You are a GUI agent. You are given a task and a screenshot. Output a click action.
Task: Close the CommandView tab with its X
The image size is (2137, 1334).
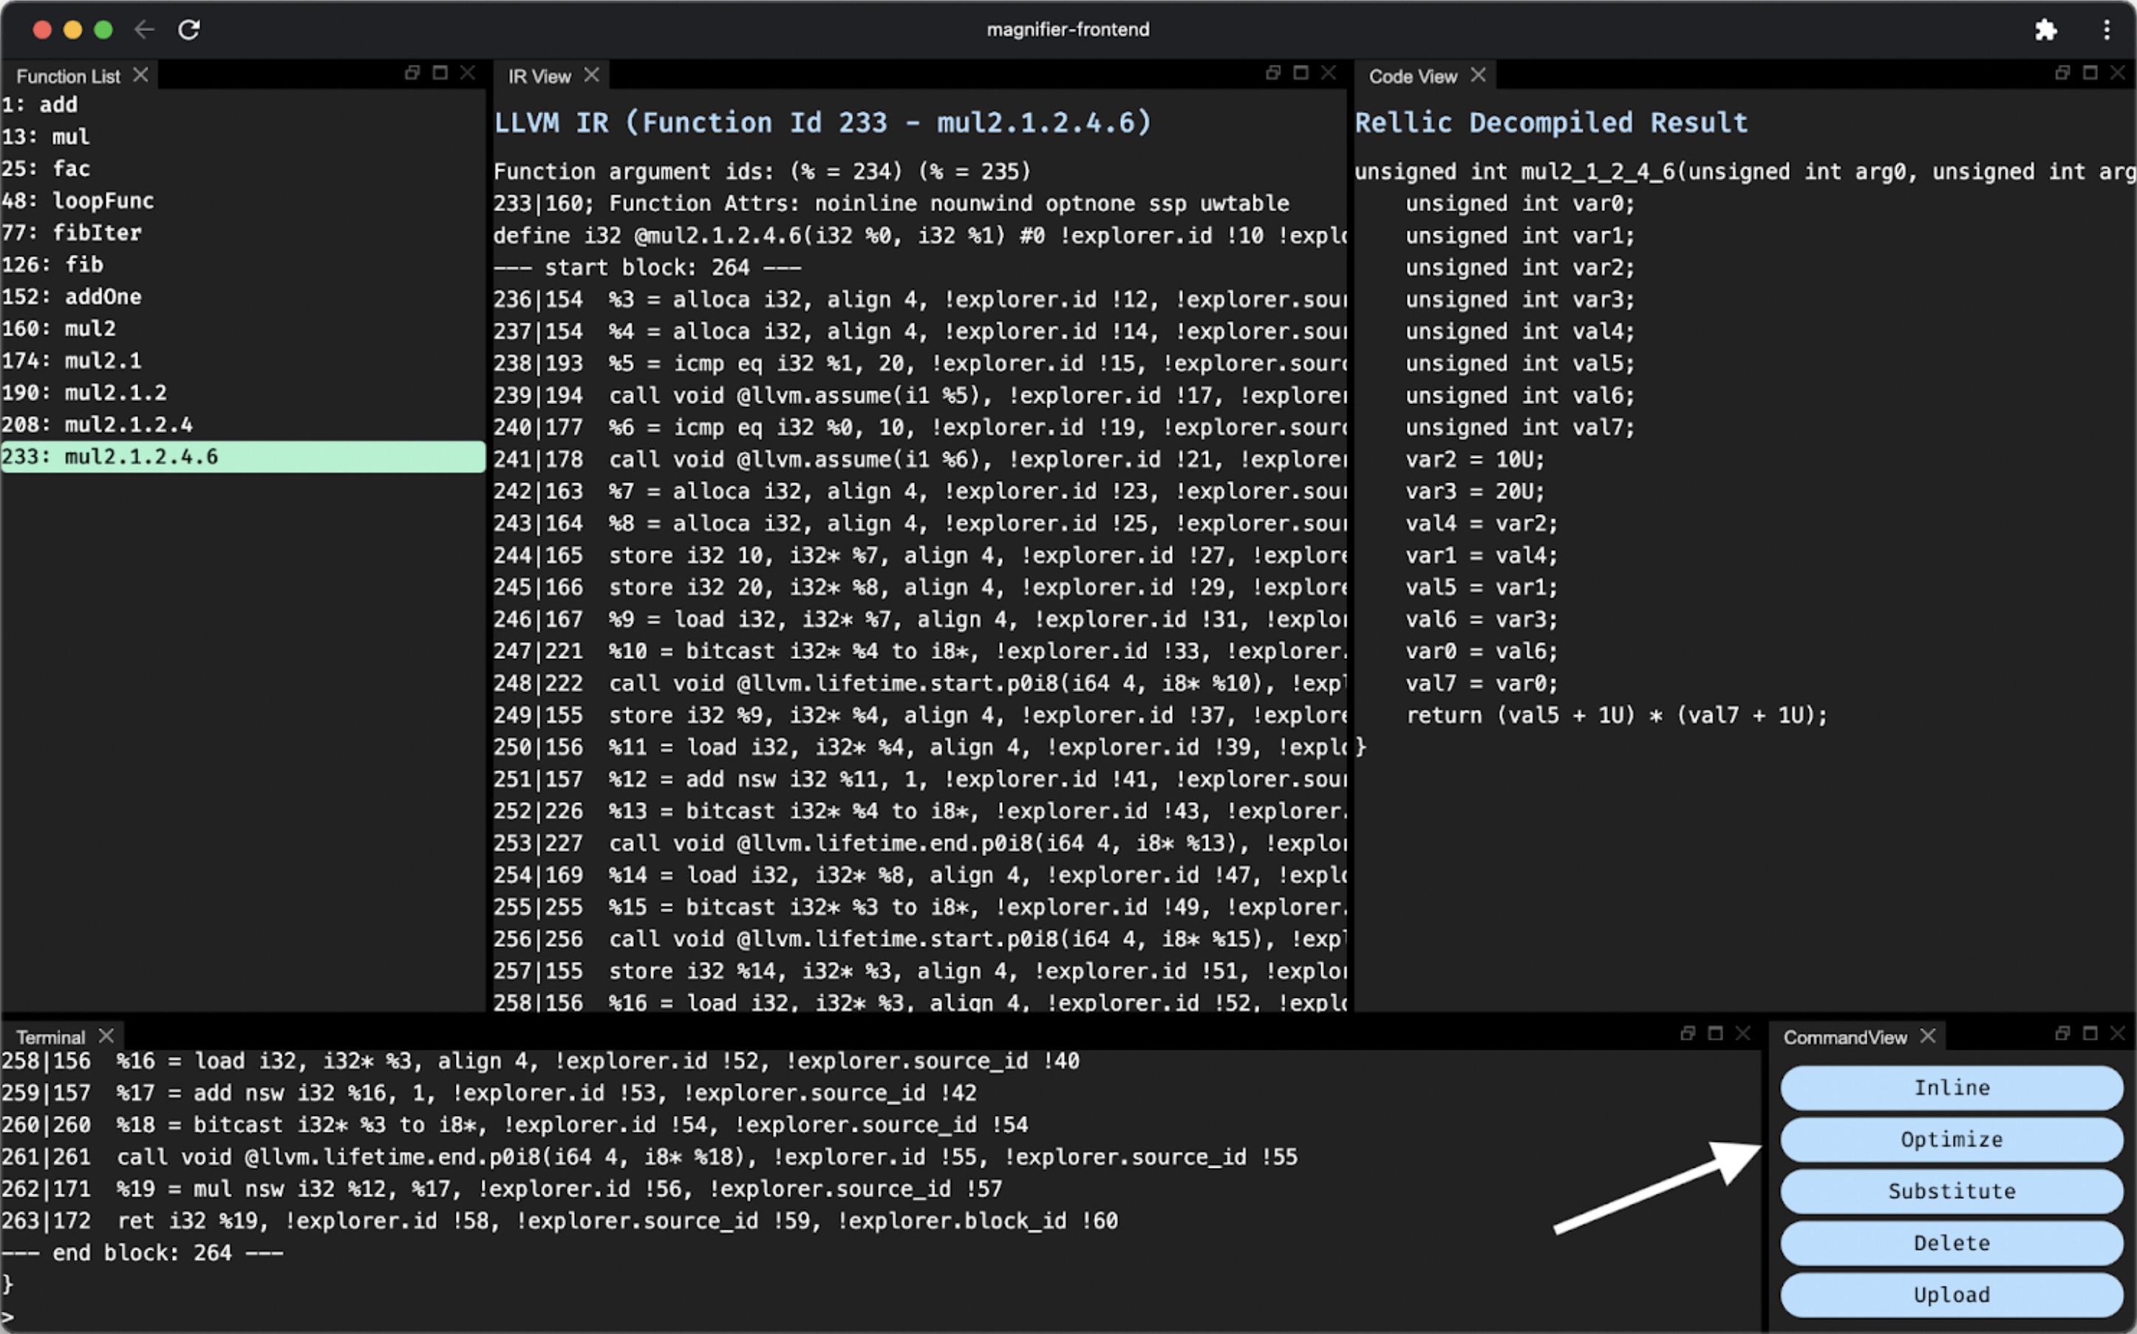pyautogui.click(x=1928, y=1036)
